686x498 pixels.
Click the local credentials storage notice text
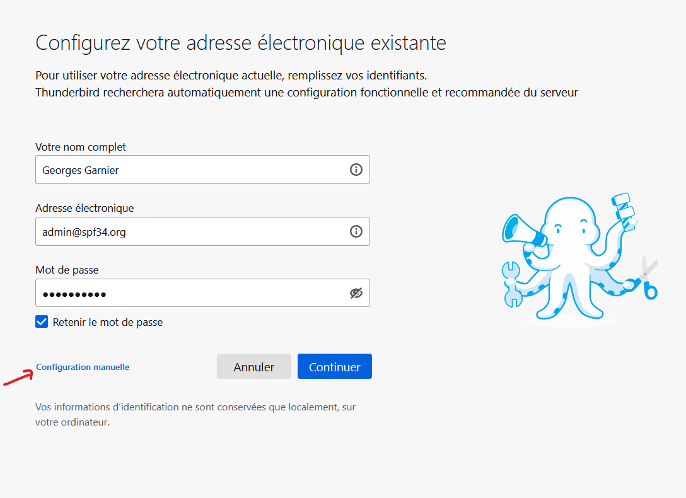pyautogui.click(x=195, y=414)
